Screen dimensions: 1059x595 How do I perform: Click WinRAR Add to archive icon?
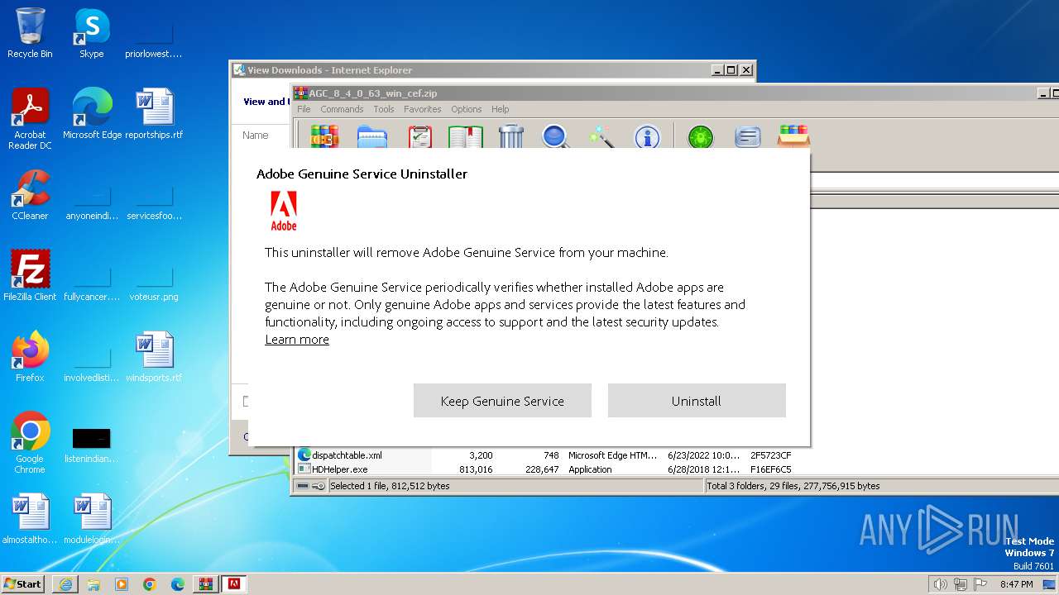[324, 136]
